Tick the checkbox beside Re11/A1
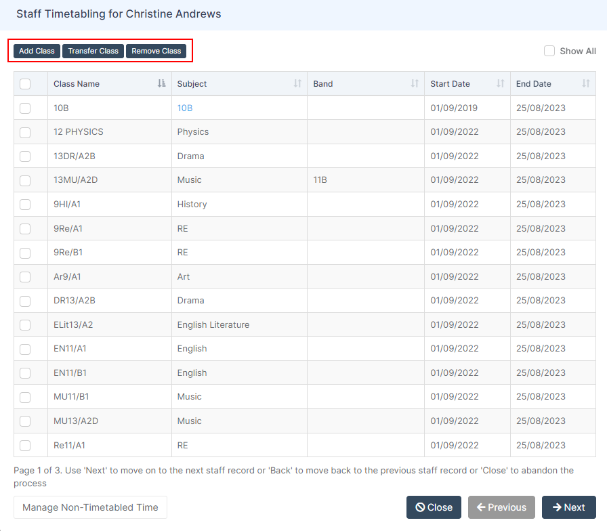The width and height of the screenshot is (607, 531). click(25, 445)
